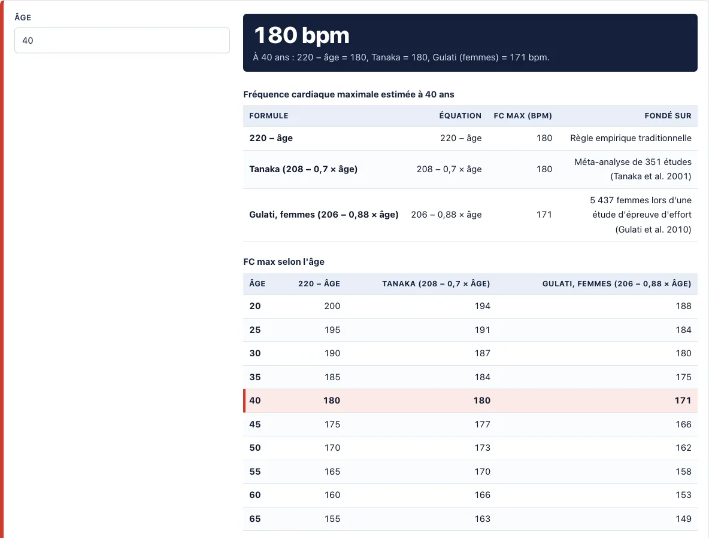Click age 25 row label
The height and width of the screenshot is (538, 709).
pyautogui.click(x=255, y=330)
